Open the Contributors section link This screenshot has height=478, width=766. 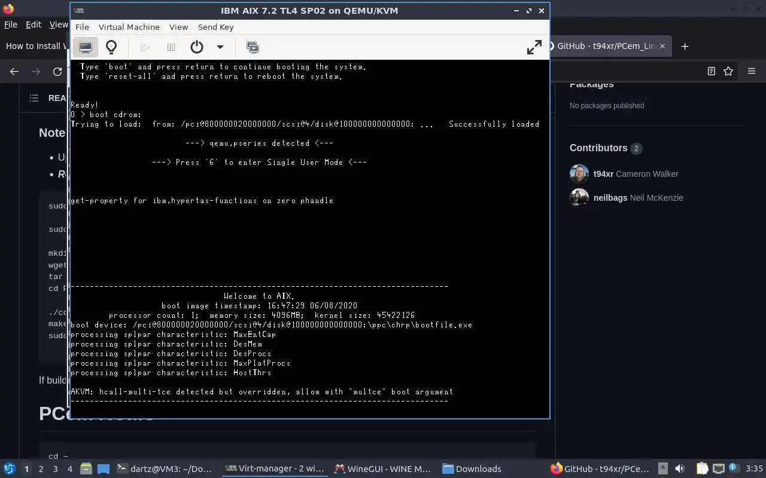[605, 148]
